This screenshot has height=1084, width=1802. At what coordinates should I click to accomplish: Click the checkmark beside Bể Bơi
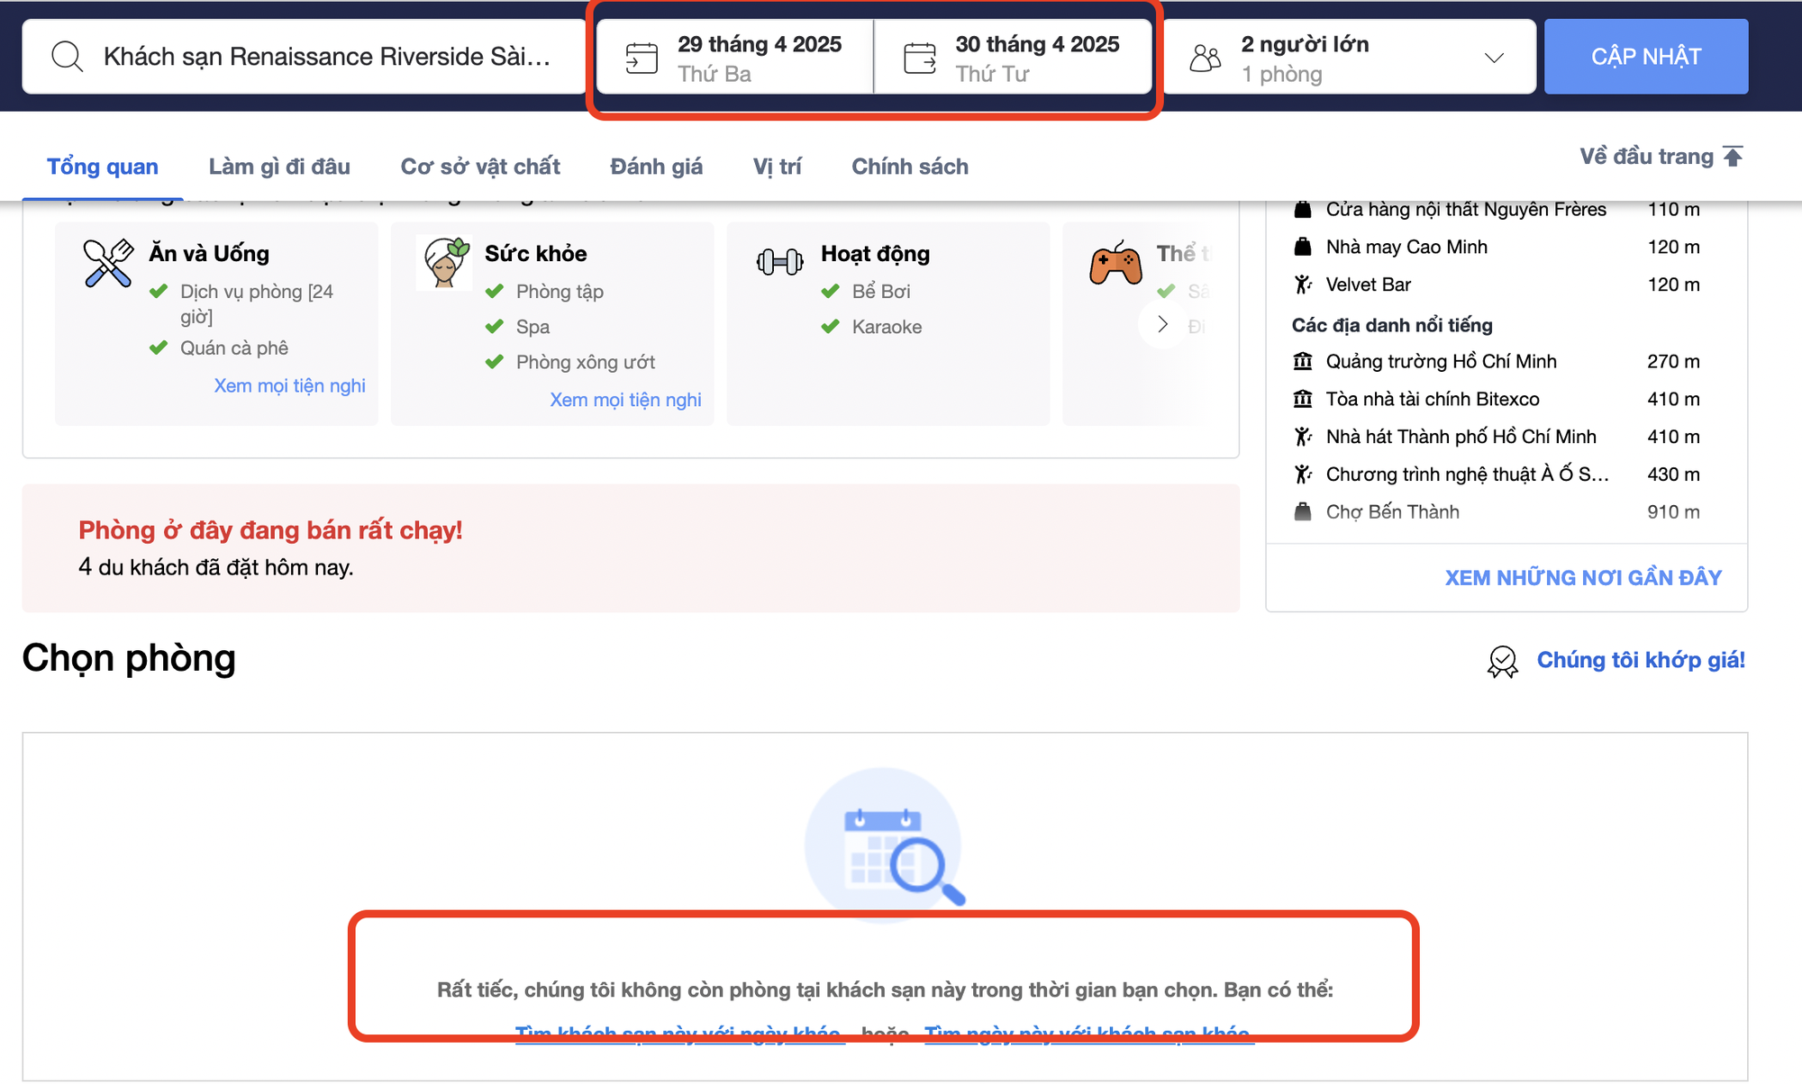[830, 291]
